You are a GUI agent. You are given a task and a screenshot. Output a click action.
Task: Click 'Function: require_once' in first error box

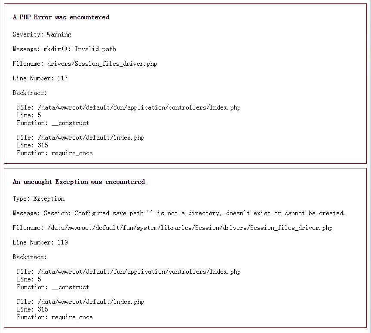pos(55,153)
